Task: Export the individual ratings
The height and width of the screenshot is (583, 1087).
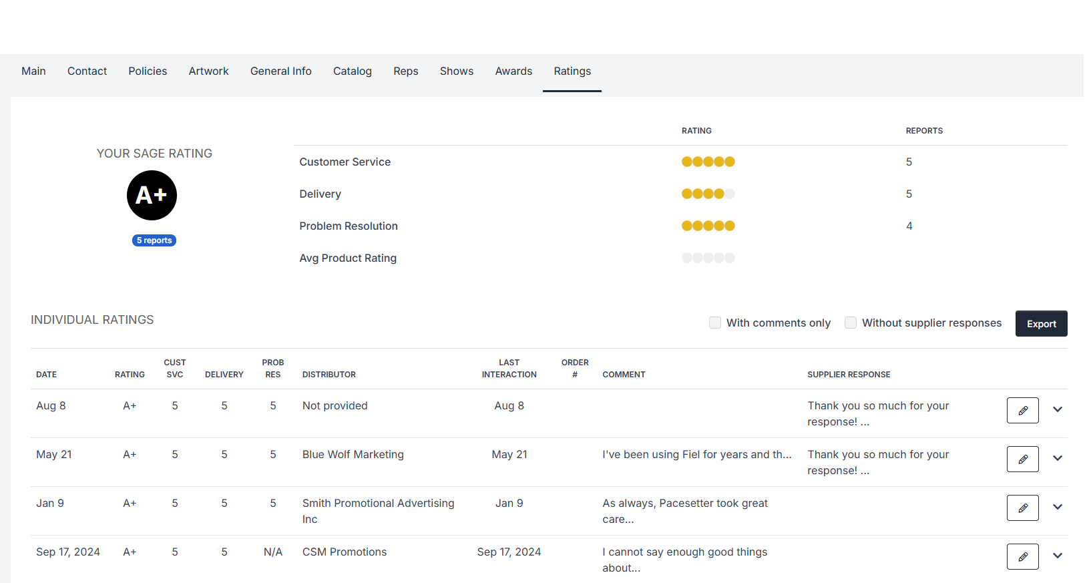Action: [1041, 324]
